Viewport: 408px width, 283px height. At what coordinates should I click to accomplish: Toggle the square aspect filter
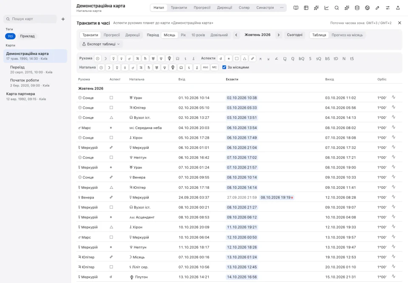(x=237, y=59)
